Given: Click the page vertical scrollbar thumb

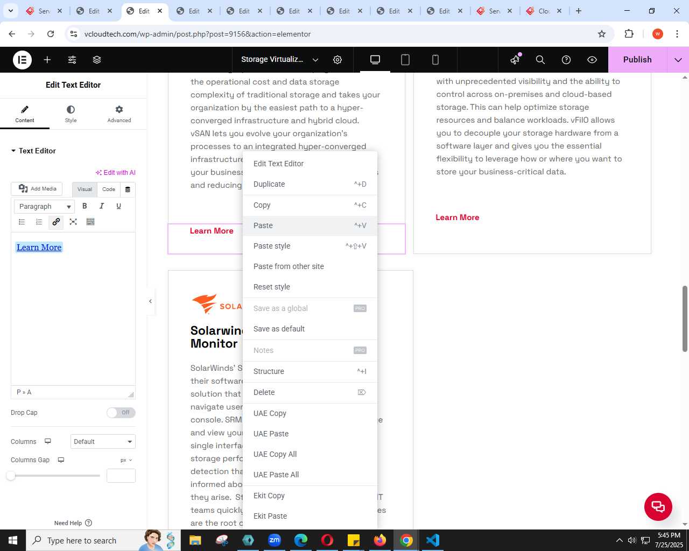Looking at the screenshot, I should pyautogui.click(x=685, y=319).
